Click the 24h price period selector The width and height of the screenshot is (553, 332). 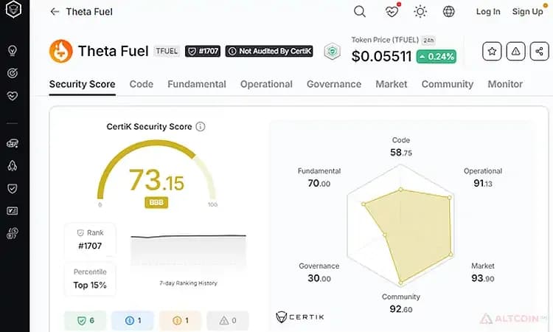coord(428,41)
